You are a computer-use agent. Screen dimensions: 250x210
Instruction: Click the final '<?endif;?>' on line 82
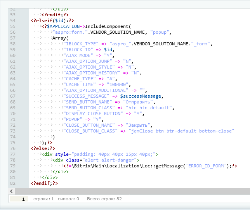click(x=44, y=183)
